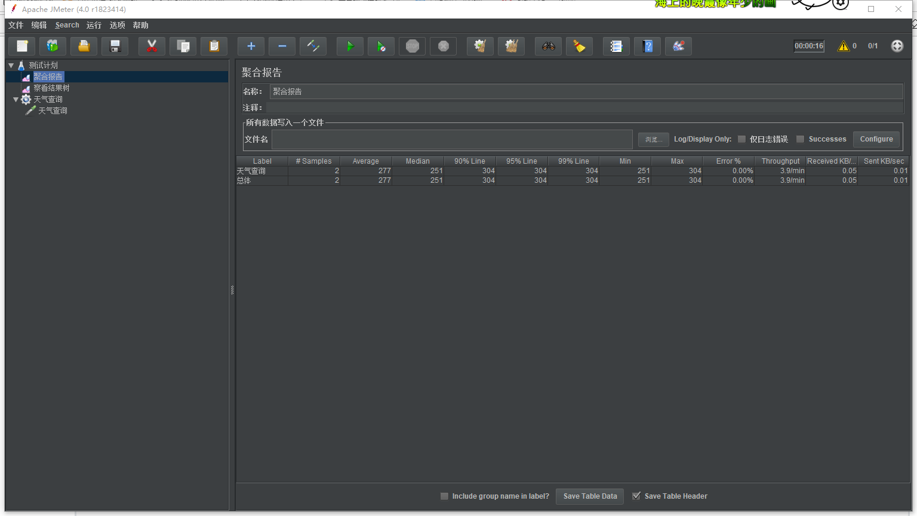Click the 注释 comment field
Image resolution: width=917 pixels, height=516 pixels.
click(585, 107)
